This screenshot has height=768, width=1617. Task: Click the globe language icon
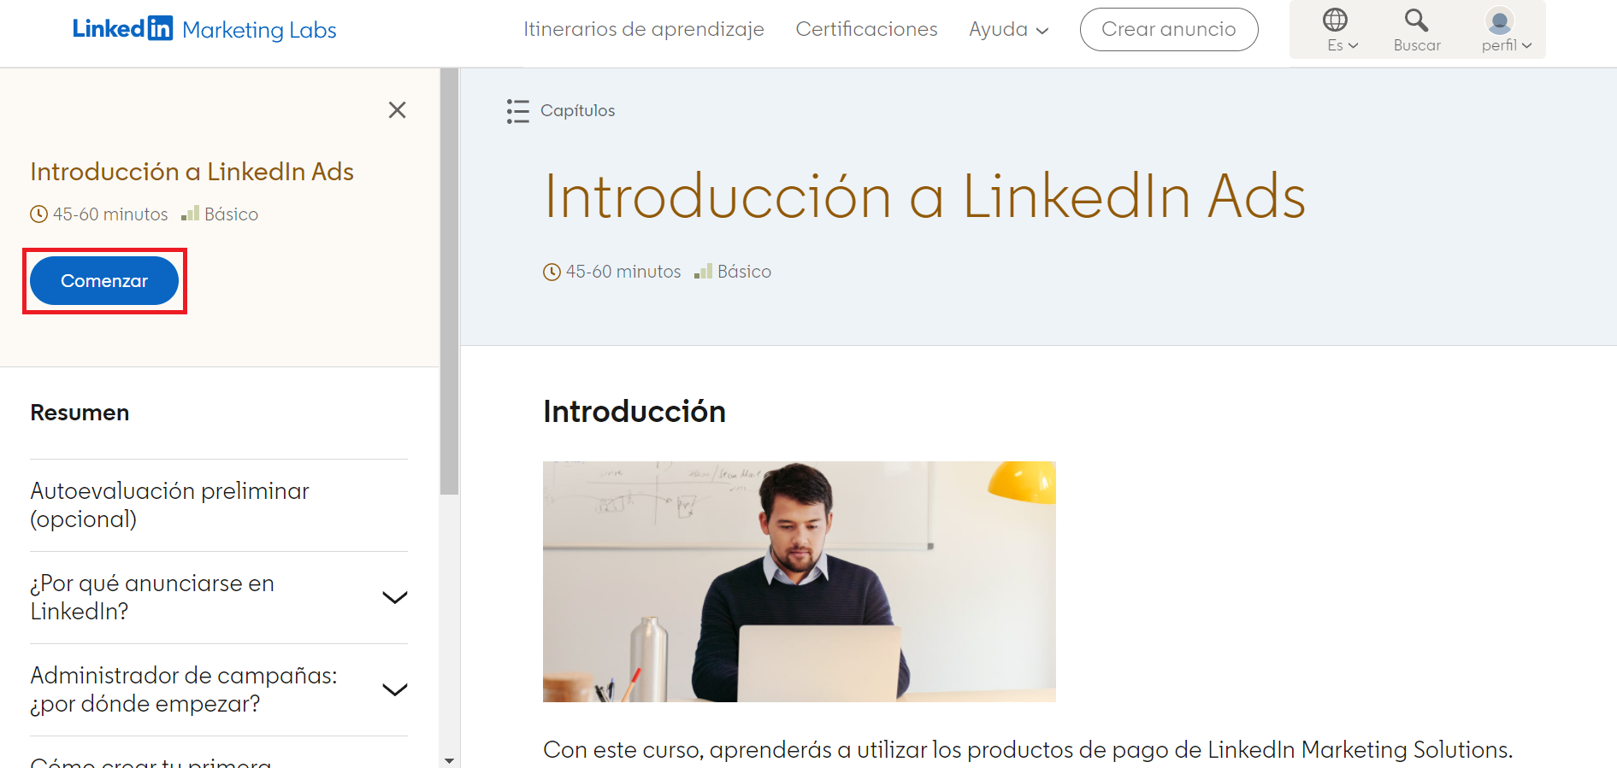coord(1335,20)
